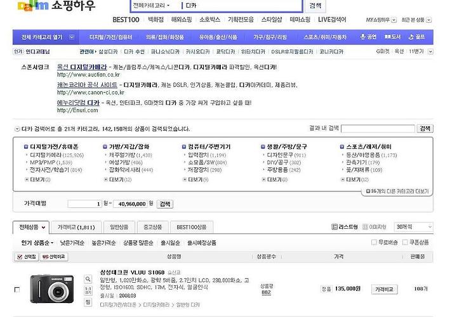Click related term 삼성디카
The image size is (457, 317).
tap(108, 51)
